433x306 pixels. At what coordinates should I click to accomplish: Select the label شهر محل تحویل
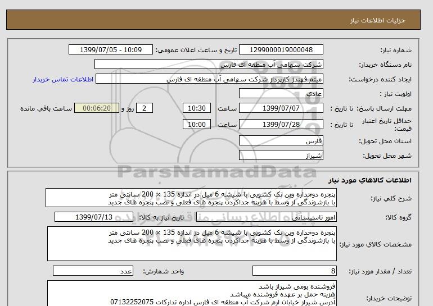point(387,156)
